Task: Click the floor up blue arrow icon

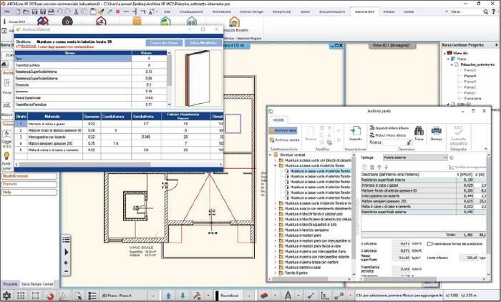Action: click(168, 296)
